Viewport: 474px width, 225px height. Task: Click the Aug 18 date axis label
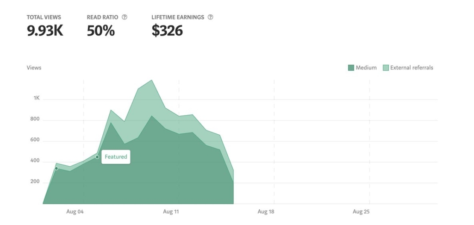pyautogui.click(x=266, y=212)
